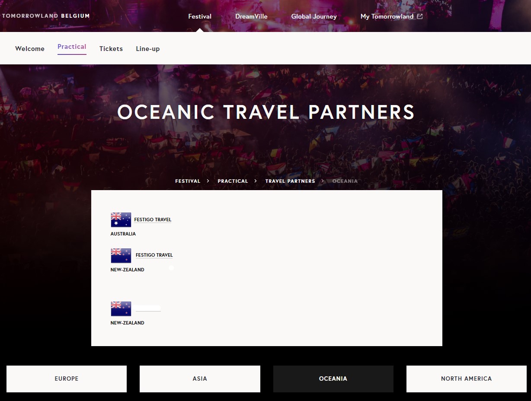The width and height of the screenshot is (531, 401).
Task: Open My Tomorrowland link
Action: pyautogui.click(x=387, y=16)
